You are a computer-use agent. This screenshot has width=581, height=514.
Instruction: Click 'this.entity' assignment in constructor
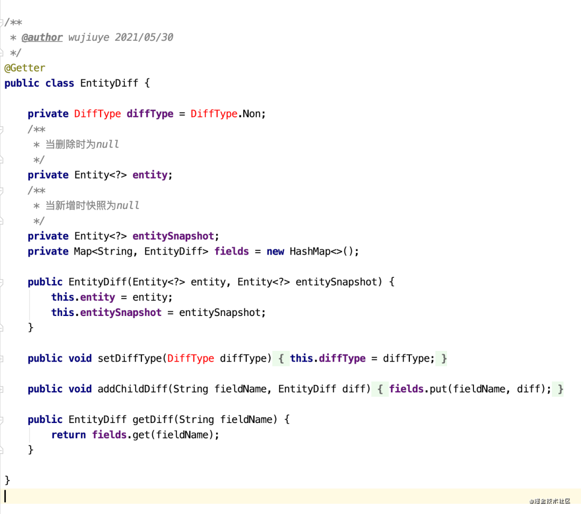click(x=83, y=297)
